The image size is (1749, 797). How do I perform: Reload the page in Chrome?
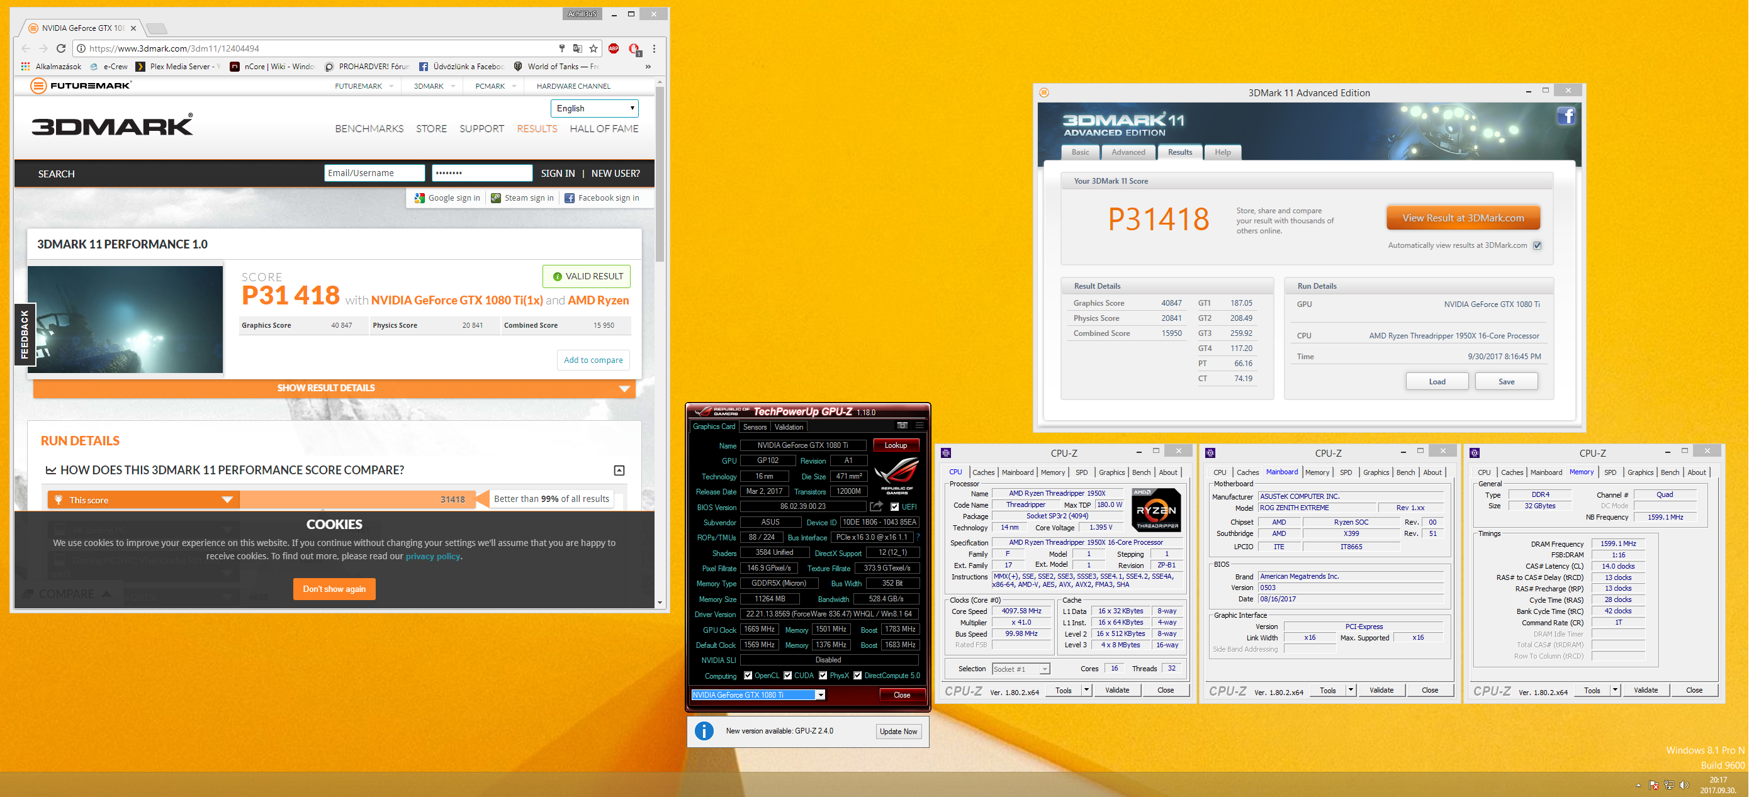pyautogui.click(x=61, y=48)
